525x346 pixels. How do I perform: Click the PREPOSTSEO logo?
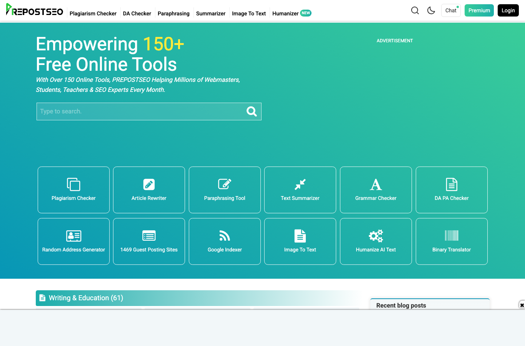[x=34, y=10]
